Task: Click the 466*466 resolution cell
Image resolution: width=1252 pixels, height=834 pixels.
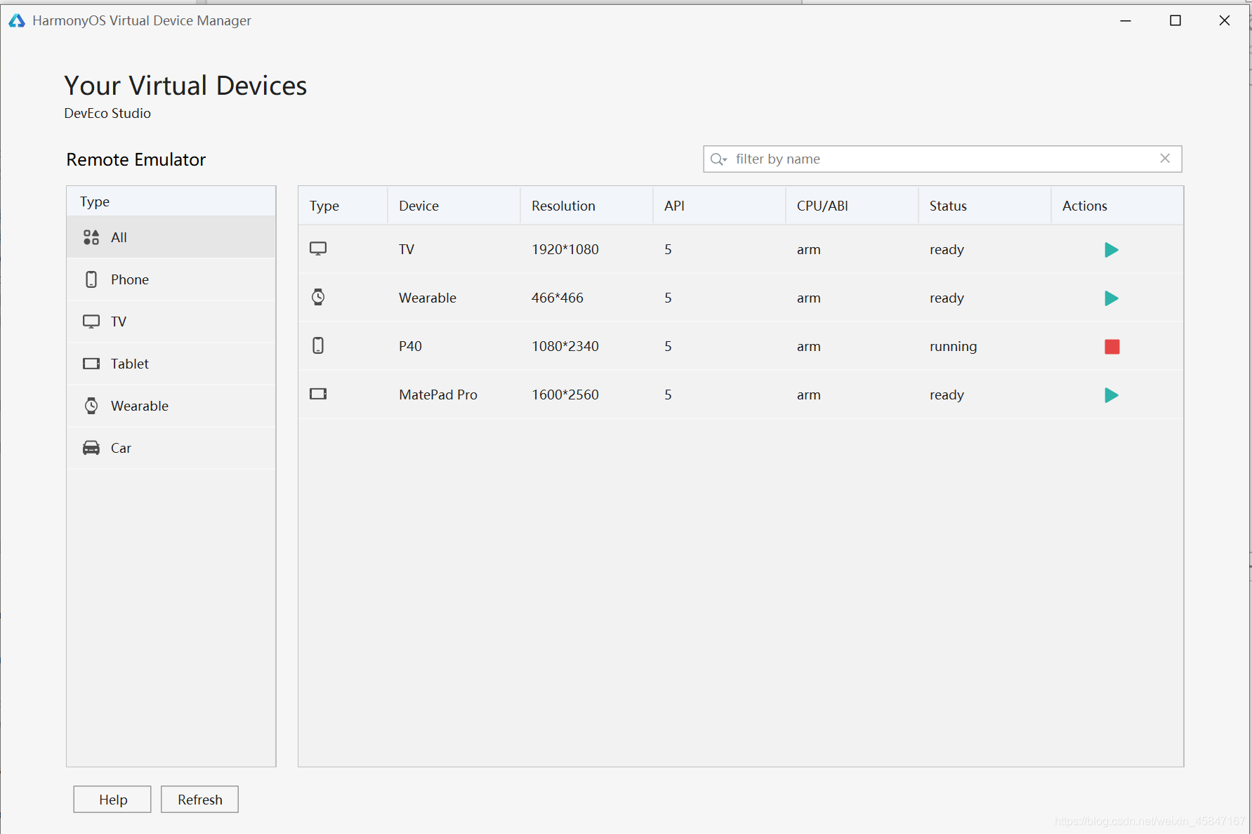Action: [x=558, y=298]
